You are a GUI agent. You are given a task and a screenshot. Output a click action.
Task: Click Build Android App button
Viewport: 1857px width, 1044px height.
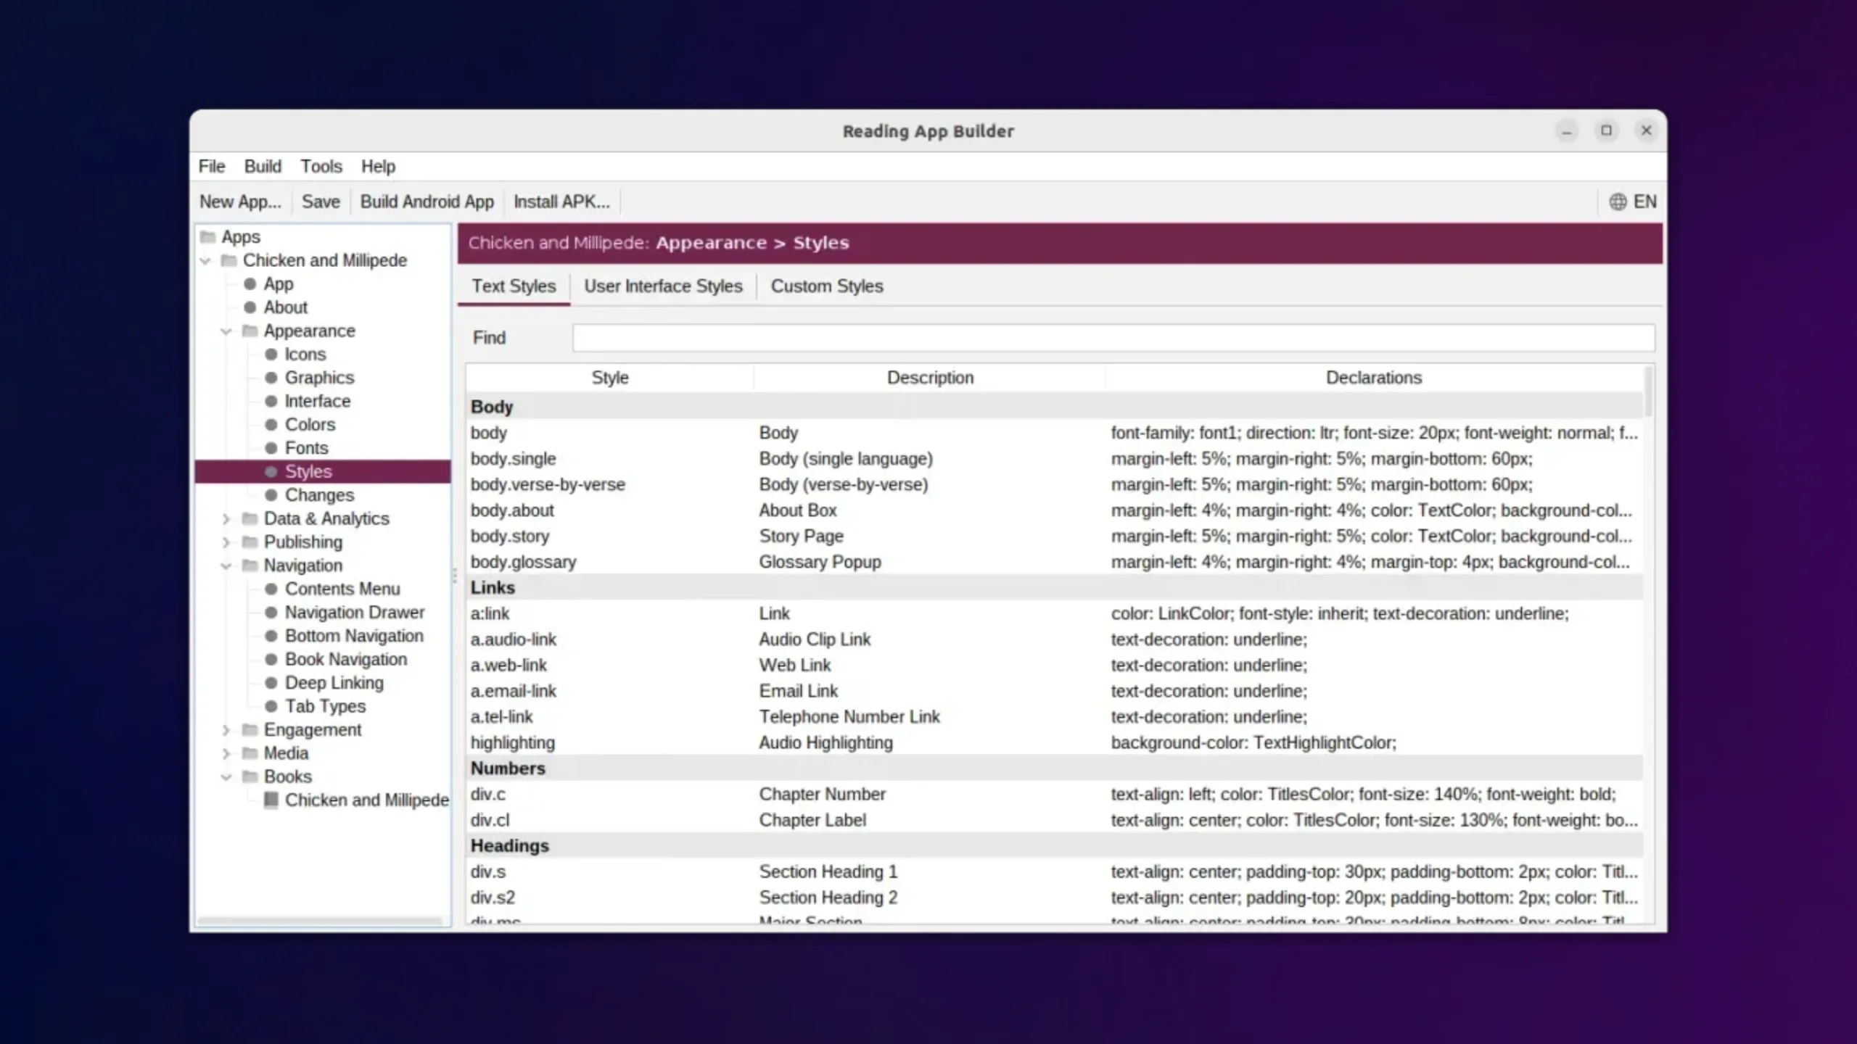(x=427, y=202)
